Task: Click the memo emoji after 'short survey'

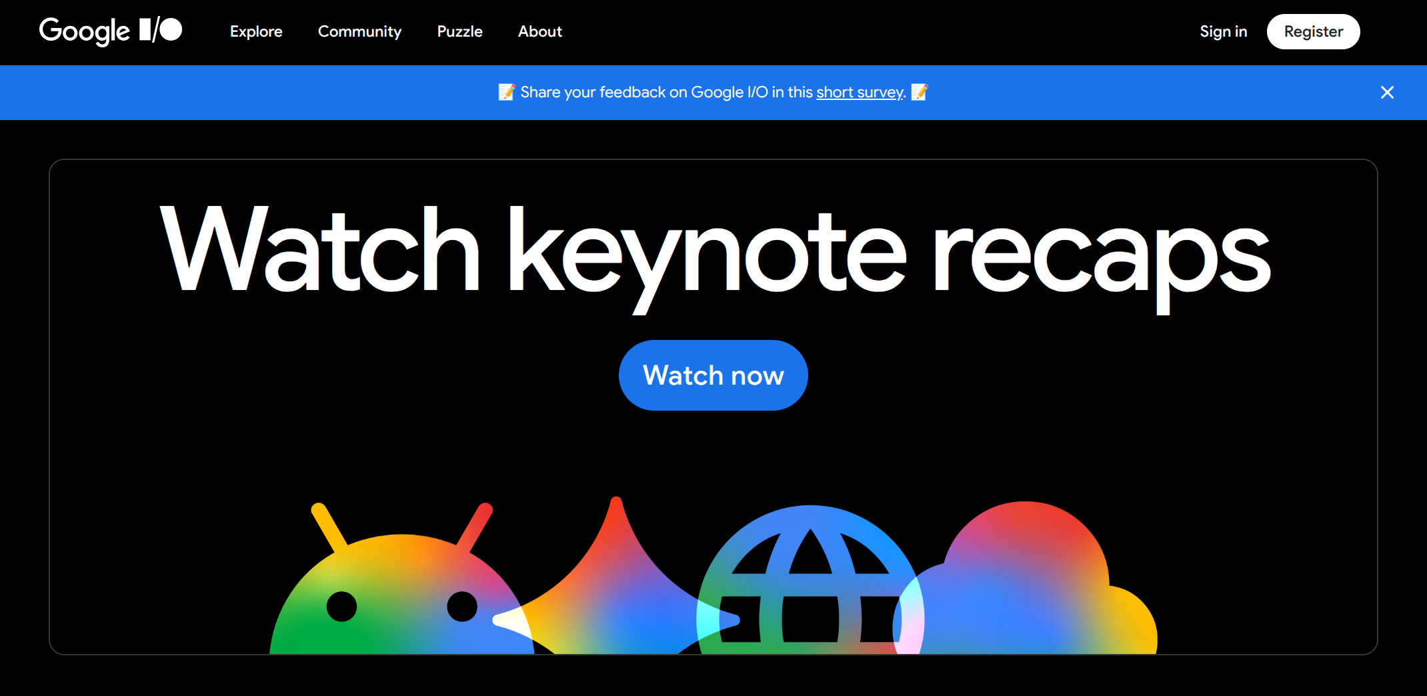Action: [920, 92]
